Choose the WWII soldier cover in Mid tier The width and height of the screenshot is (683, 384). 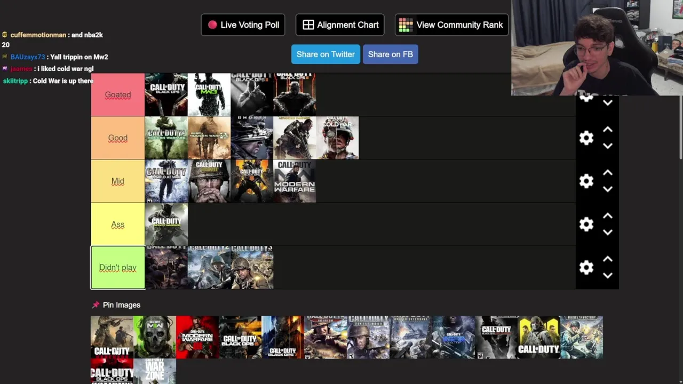[209, 181]
